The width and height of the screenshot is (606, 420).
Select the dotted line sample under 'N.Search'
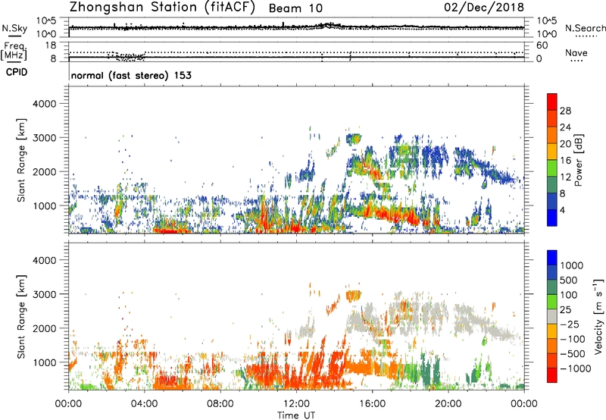[x=586, y=36]
